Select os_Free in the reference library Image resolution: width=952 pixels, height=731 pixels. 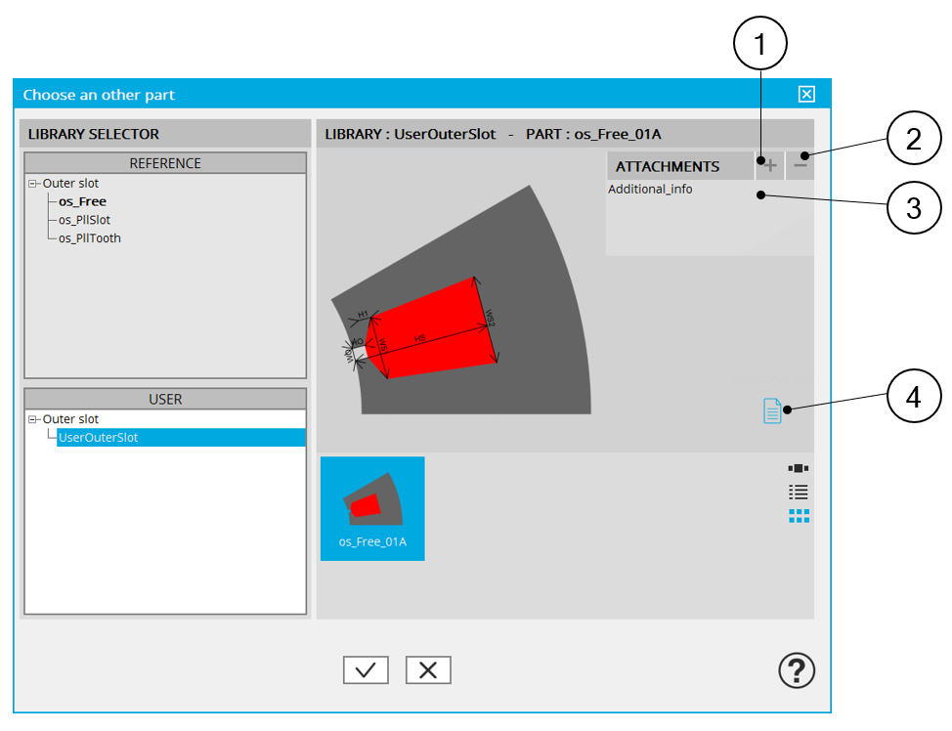click(82, 201)
